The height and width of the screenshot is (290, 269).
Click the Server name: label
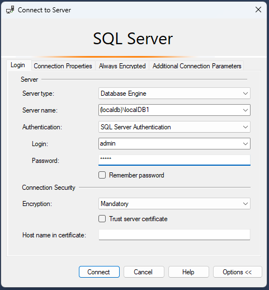tap(40, 110)
